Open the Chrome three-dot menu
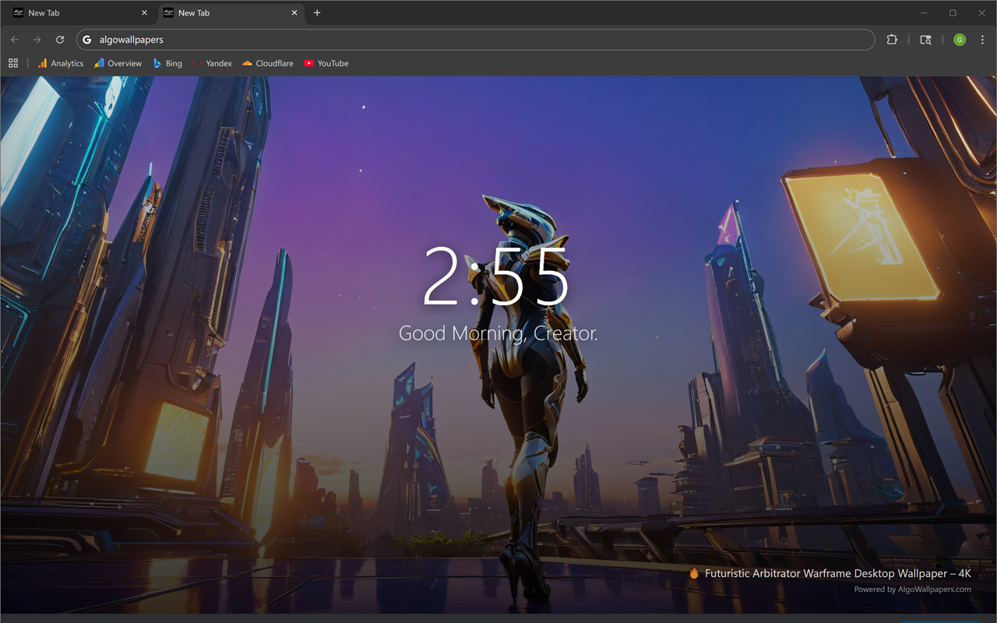997x623 pixels. coord(982,40)
